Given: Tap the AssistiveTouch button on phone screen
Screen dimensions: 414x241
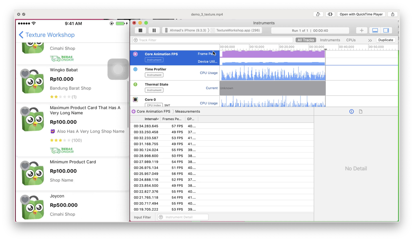Looking at the screenshot, I should 118,69.
